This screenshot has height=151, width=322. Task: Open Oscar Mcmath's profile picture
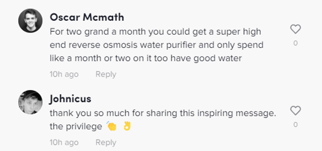[30, 21]
